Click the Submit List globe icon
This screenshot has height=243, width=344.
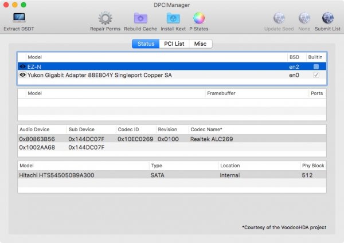[x=327, y=18]
